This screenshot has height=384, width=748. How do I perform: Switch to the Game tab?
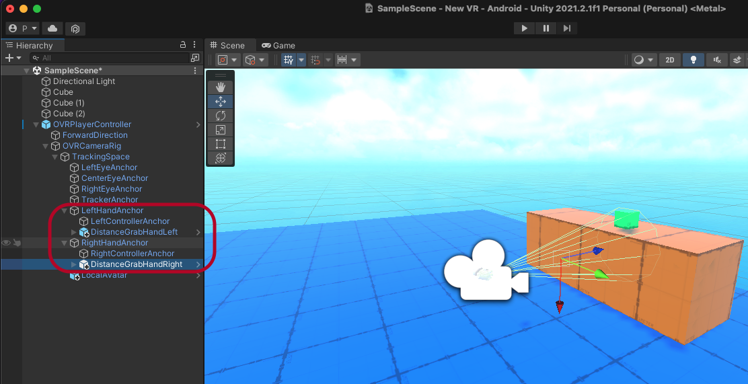point(278,45)
